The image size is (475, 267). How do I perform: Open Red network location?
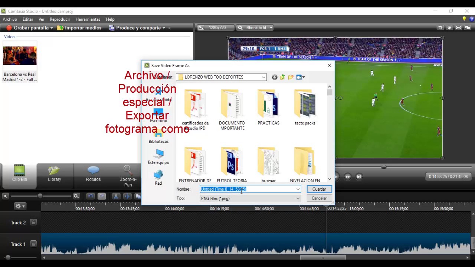158,178
